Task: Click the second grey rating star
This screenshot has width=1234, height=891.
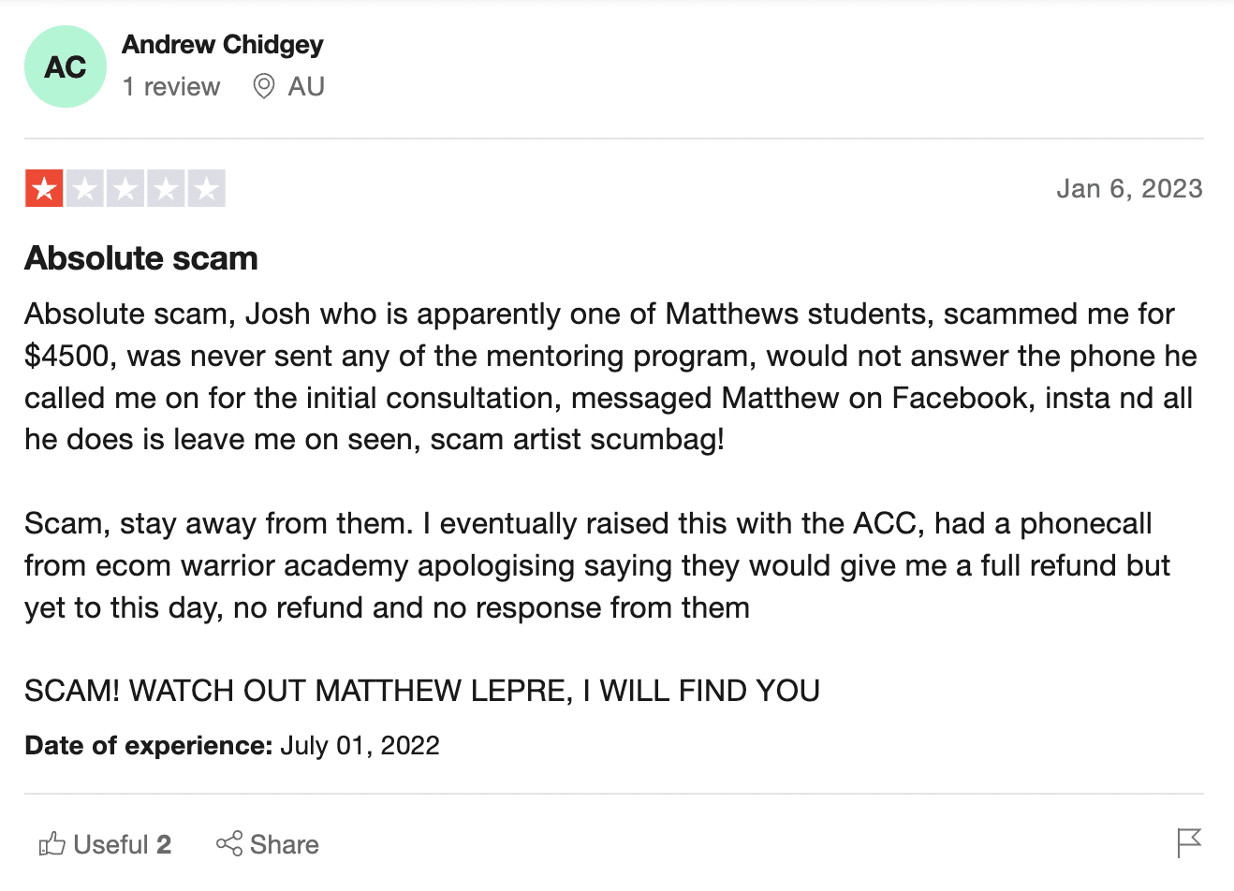Action: [x=85, y=188]
